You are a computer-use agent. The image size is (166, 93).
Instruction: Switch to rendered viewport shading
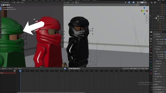(x=146, y=2)
